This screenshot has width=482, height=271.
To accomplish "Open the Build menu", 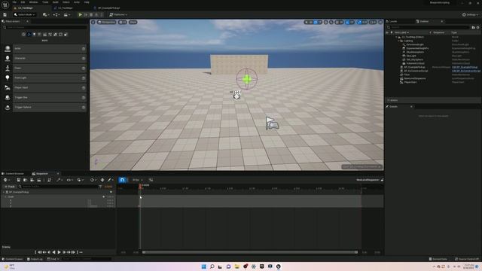I will [56, 2].
